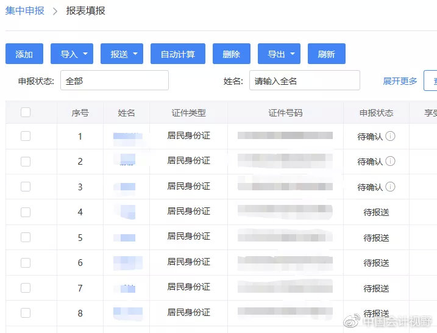Check the checkbox for row 4
This screenshot has height=333, width=437.
pyautogui.click(x=26, y=212)
